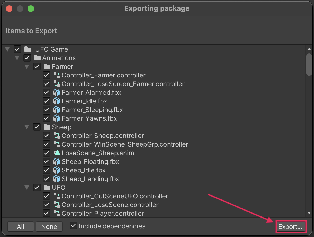Deselect the Sheep folder checkbox
This screenshot has height=237, width=314.
pyautogui.click(x=37, y=127)
